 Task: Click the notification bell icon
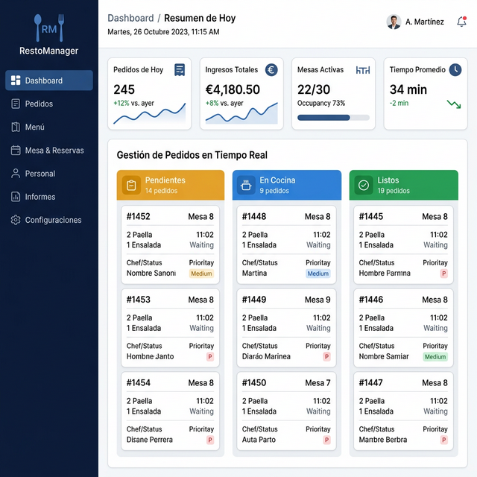461,22
